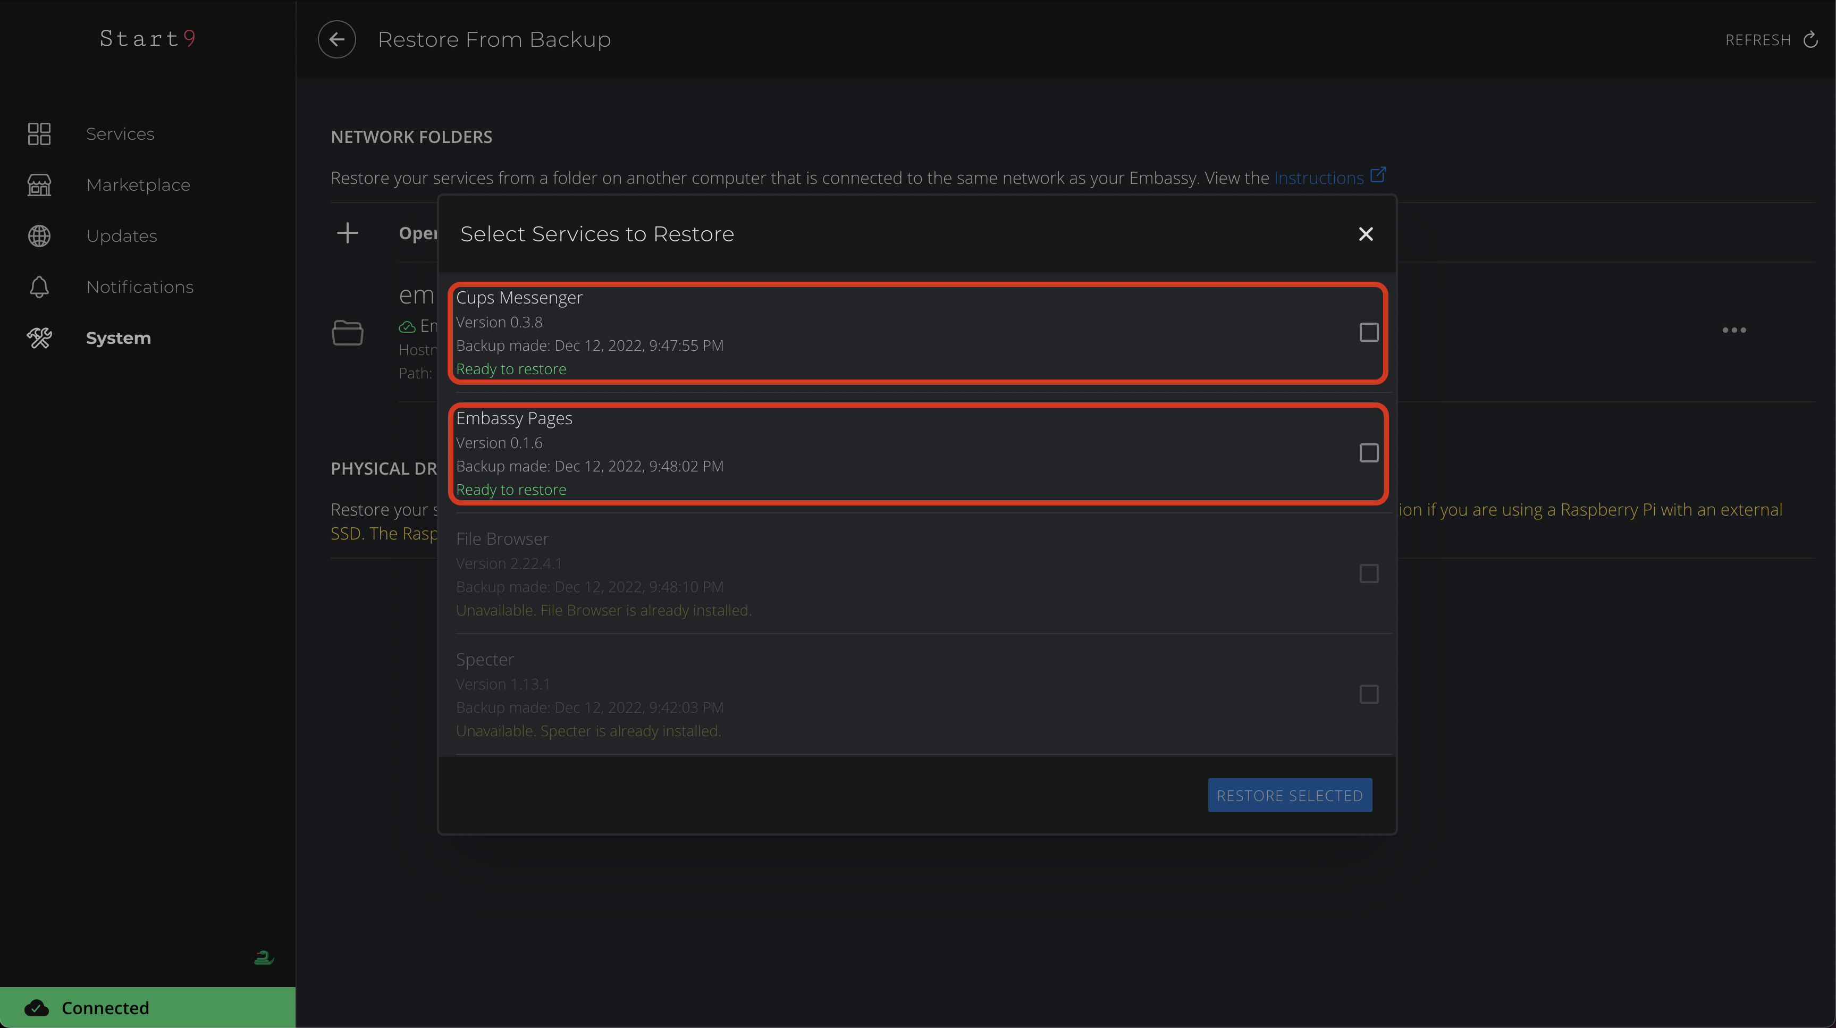This screenshot has width=1836, height=1028.
Task: Click the Connected status bar
Action: [x=148, y=1007]
